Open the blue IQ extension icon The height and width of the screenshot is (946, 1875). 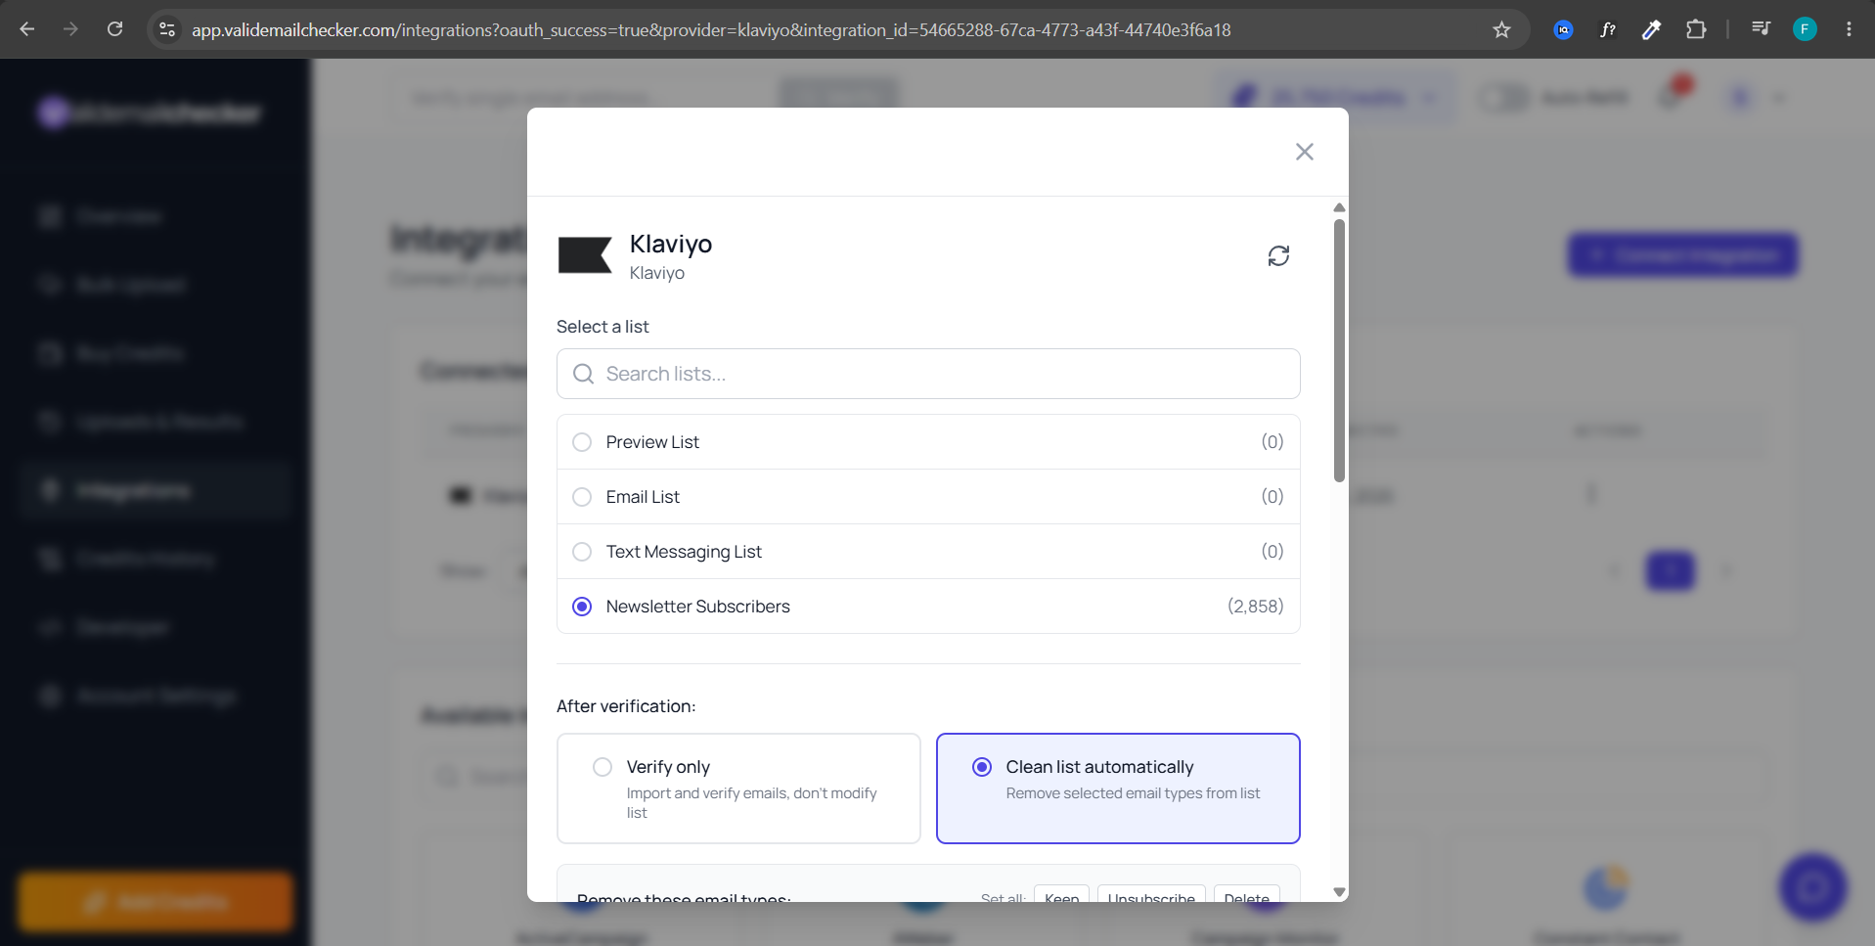point(1563,30)
